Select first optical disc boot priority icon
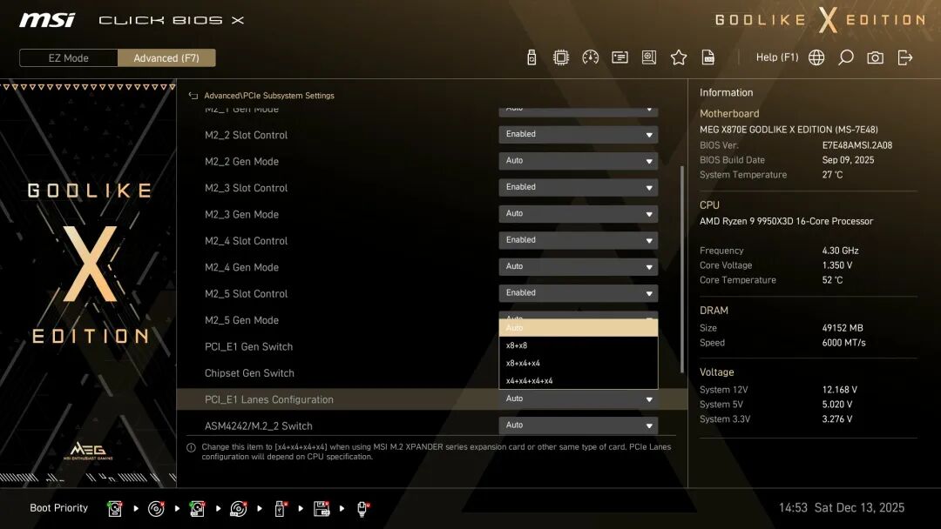Screen dimensions: 941x529 [x=156, y=509]
